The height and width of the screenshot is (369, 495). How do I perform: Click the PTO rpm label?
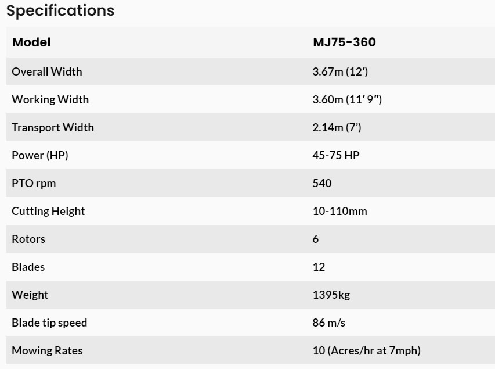click(x=34, y=183)
